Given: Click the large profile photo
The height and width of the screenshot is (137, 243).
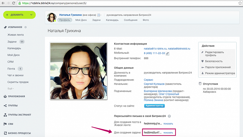Looking at the screenshot, I should [79, 71].
